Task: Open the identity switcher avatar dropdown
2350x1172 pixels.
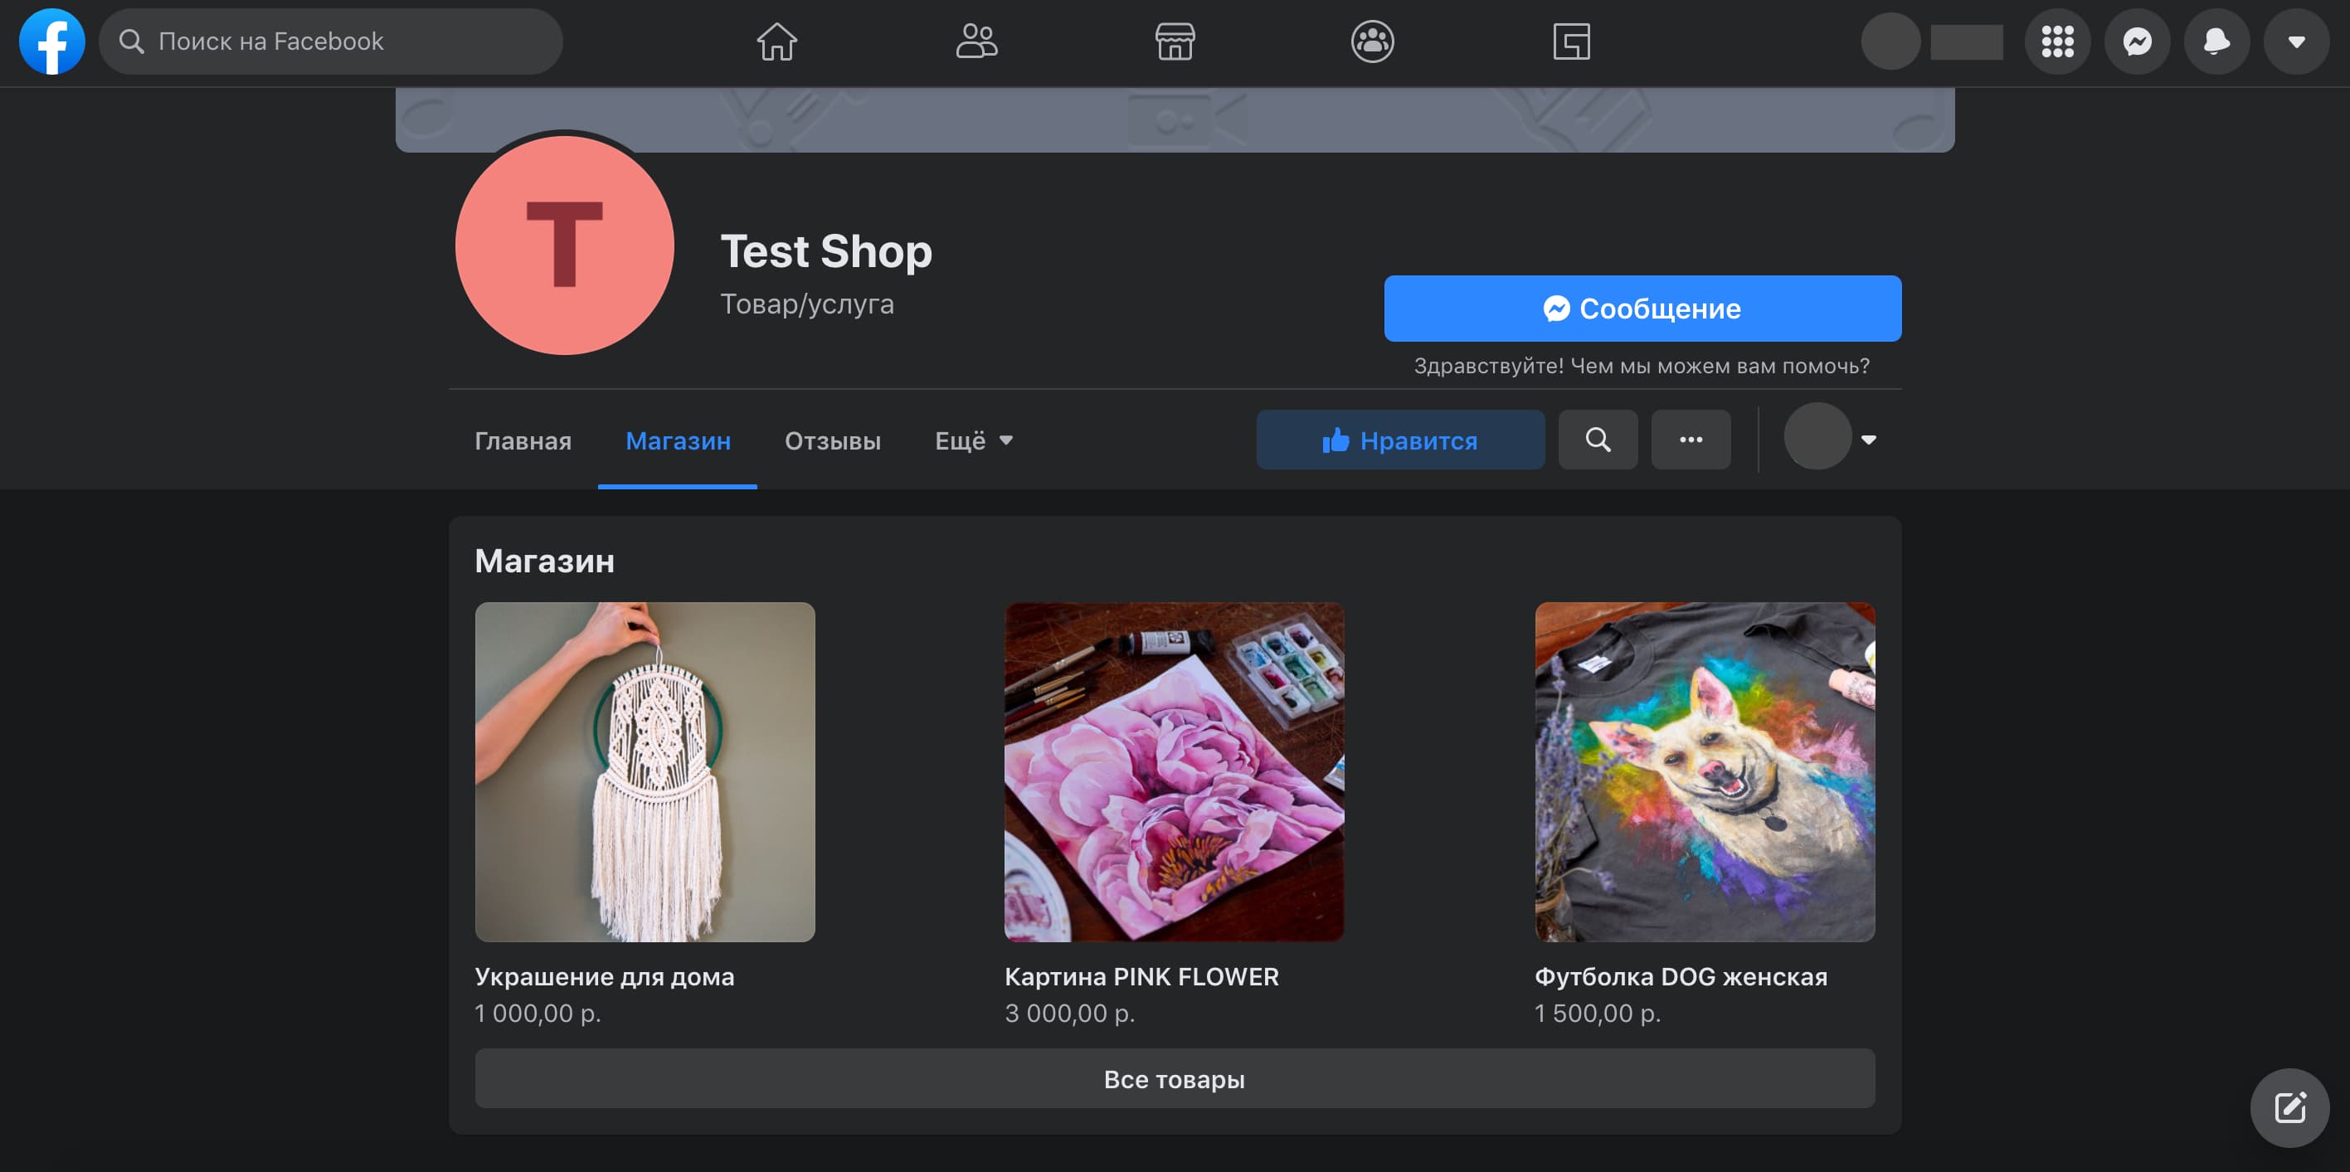Action: (1830, 437)
